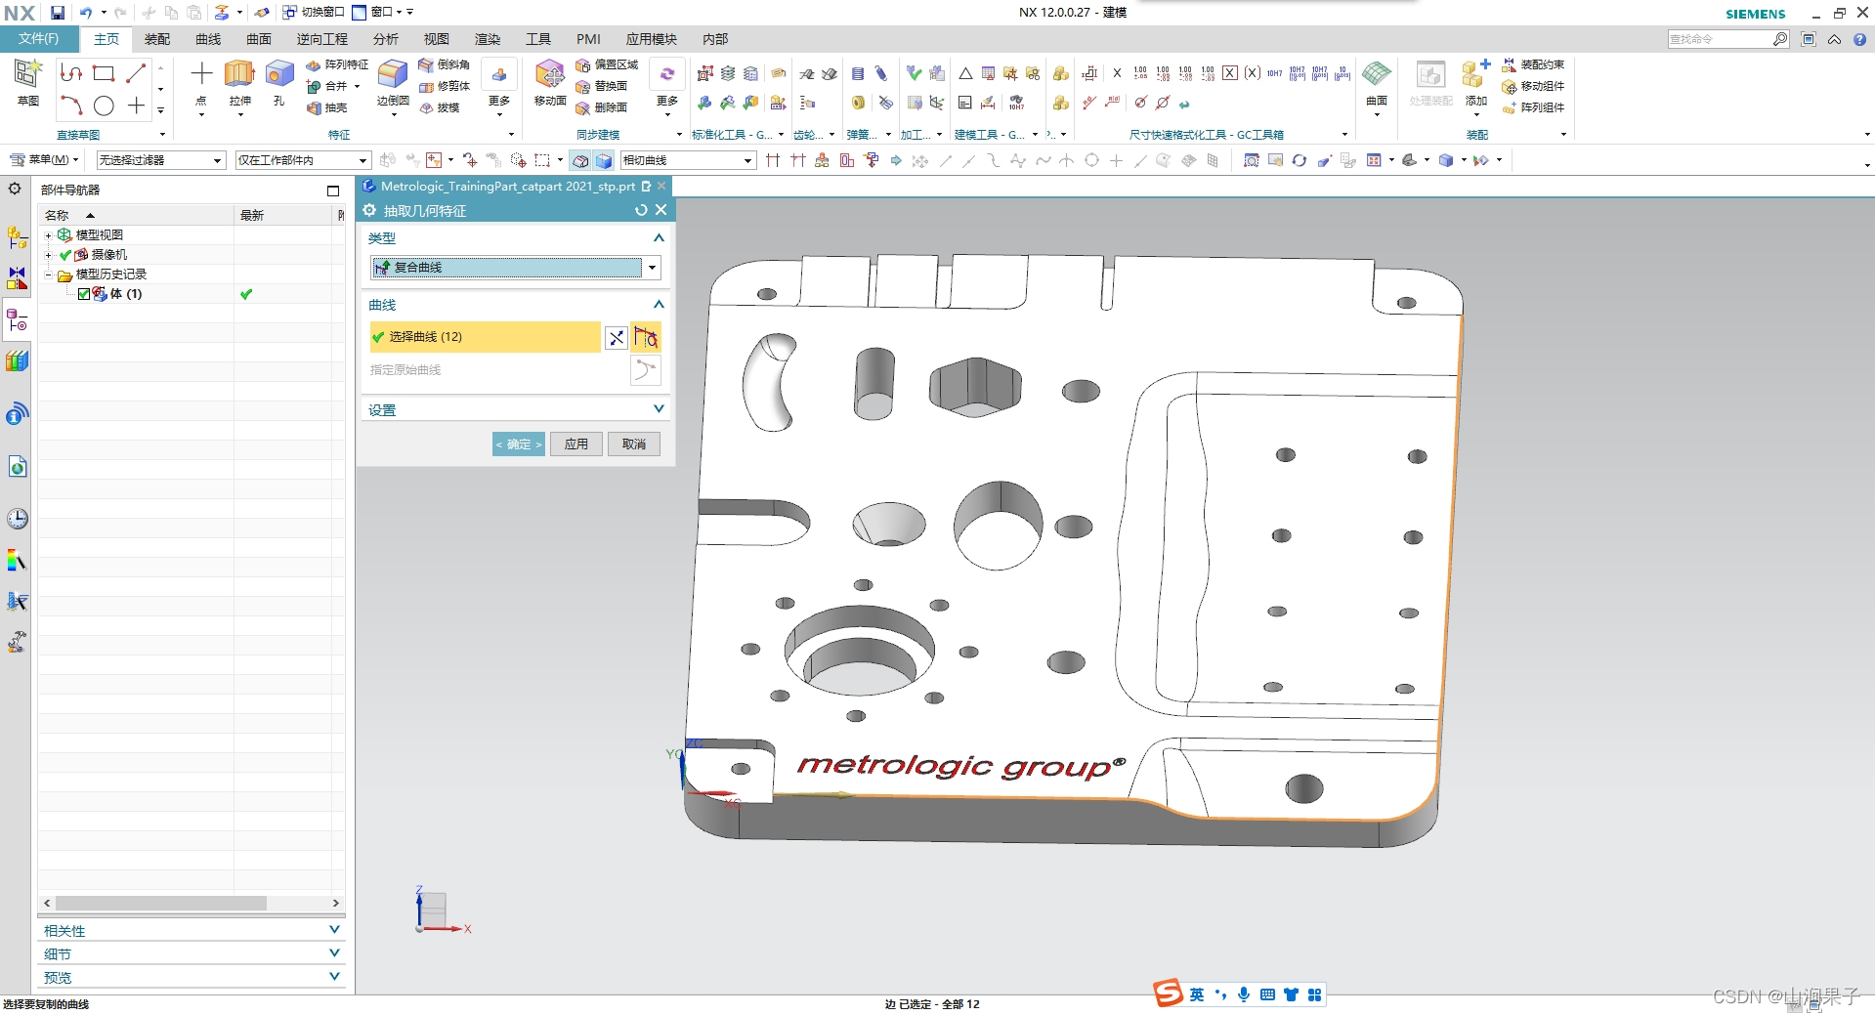Open the 菜单(M) menu button

point(44,160)
